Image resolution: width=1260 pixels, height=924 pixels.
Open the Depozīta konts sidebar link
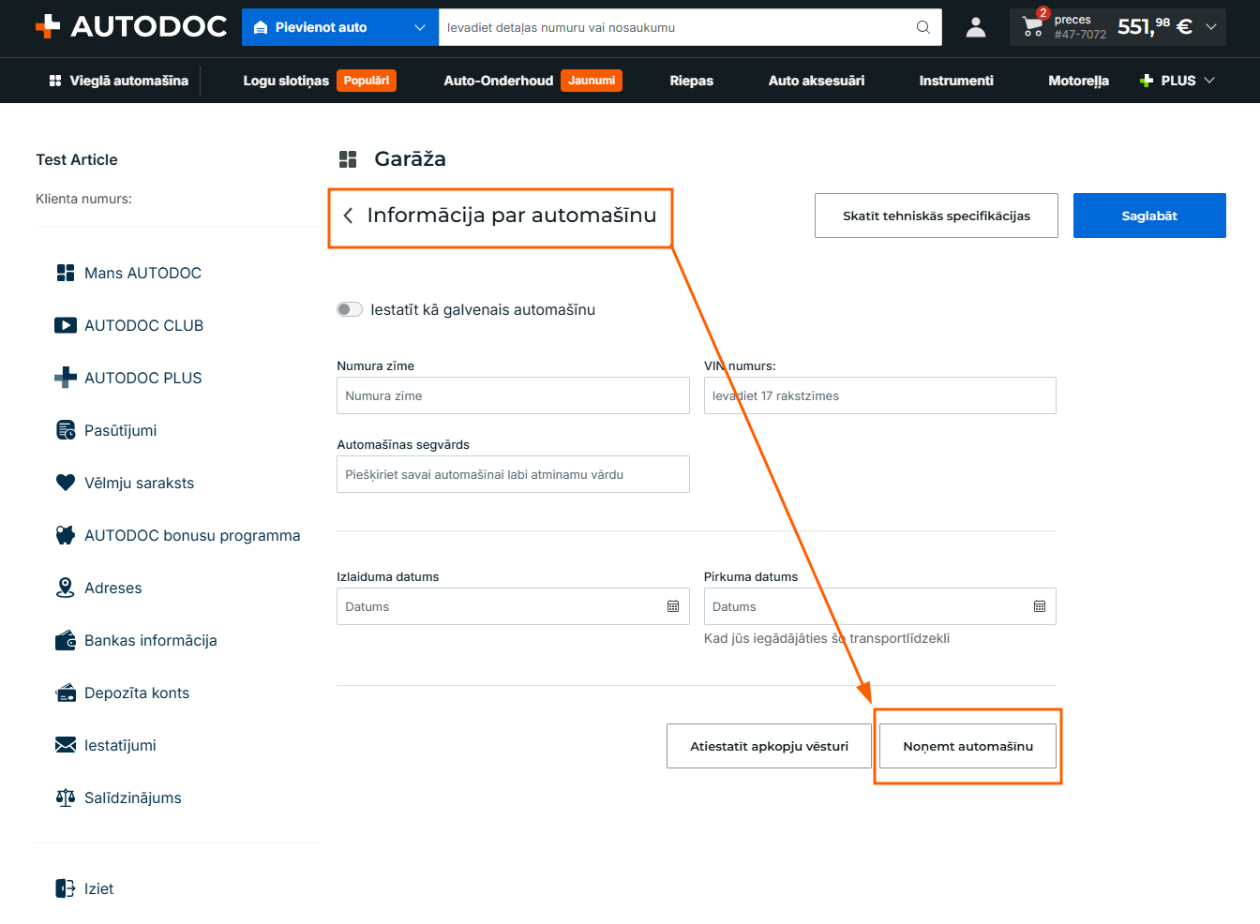coord(137,693)
